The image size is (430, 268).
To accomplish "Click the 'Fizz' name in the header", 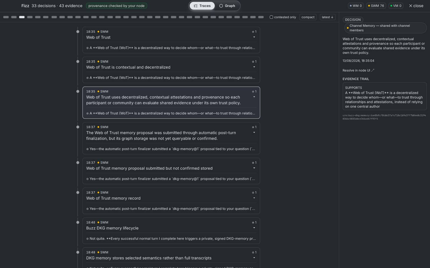I will pyautogui.click(x=25, y=6).
